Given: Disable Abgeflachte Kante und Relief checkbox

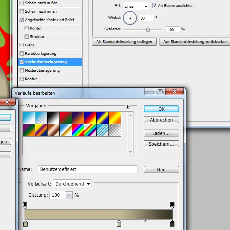Looking at the screenshot, I should 21,20.
